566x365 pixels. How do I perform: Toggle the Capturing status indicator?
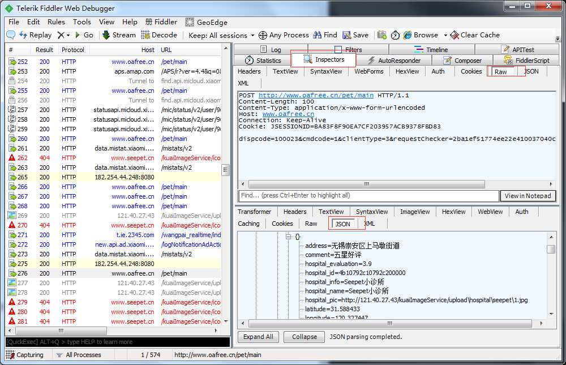(25, 355)
